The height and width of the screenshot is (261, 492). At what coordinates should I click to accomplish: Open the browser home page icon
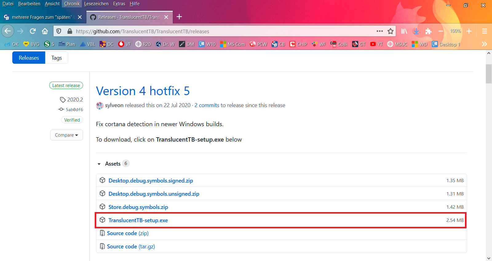45,31
